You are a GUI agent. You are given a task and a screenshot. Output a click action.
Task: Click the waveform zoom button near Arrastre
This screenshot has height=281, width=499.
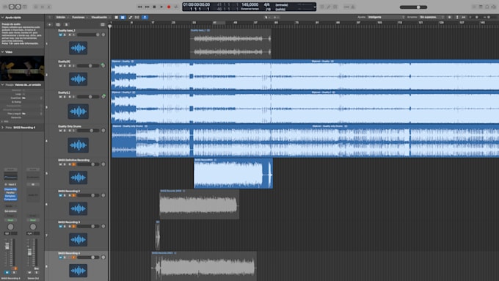[450, 17]
